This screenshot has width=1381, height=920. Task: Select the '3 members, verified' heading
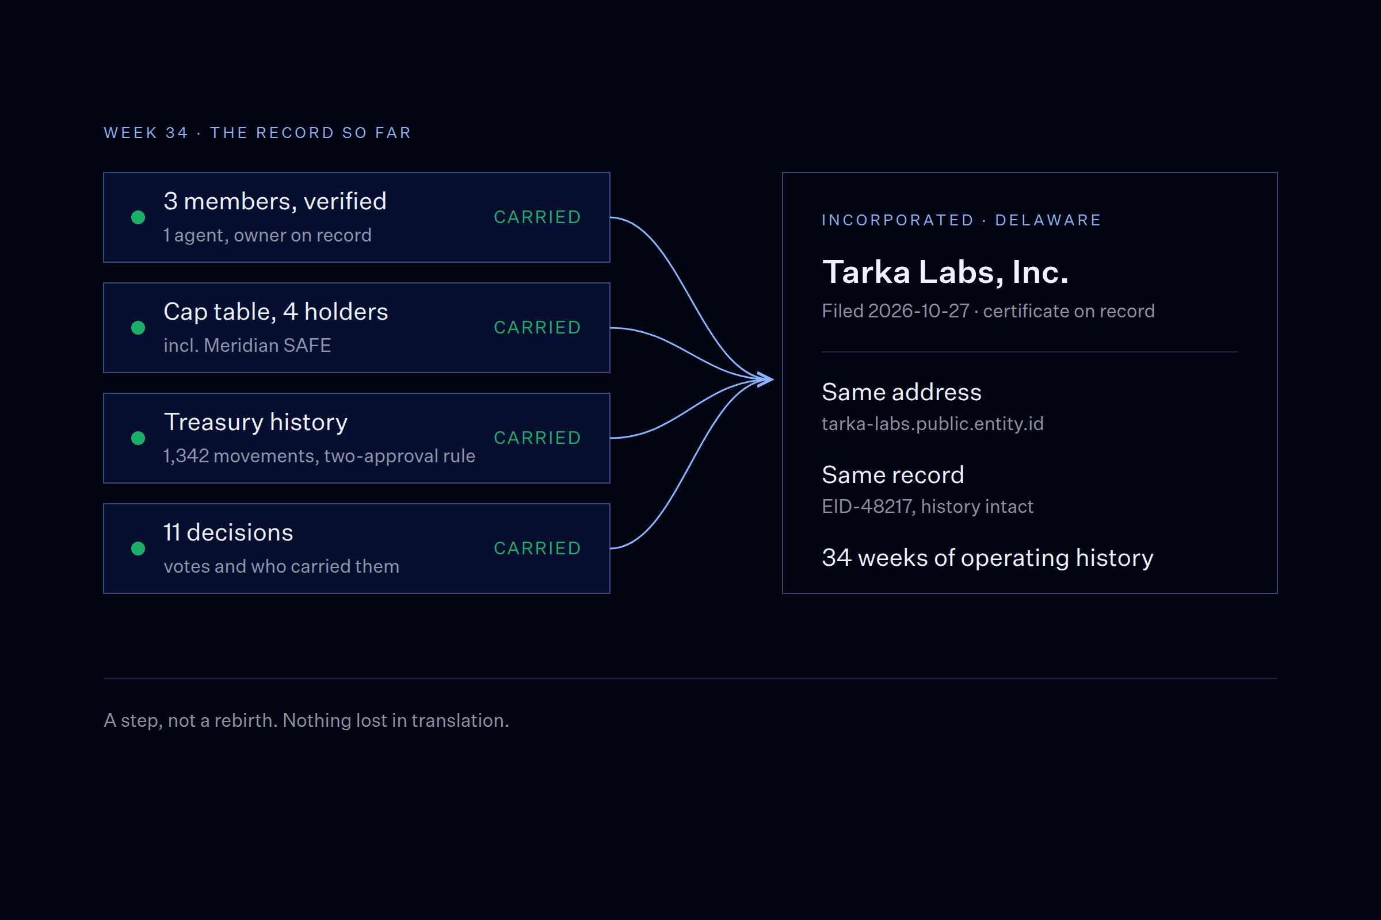[275, 201]
